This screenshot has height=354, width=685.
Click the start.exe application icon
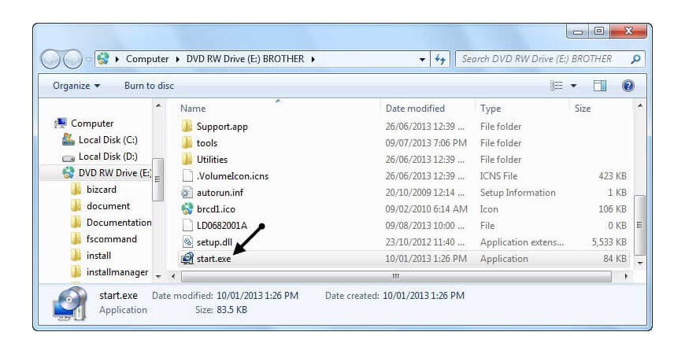pyautogui.click(x=187, y=259)
